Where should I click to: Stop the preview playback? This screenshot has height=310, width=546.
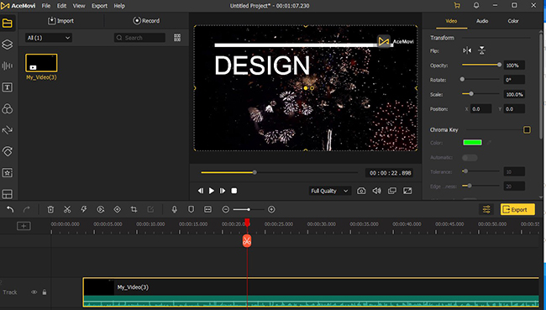pos(234,191)
